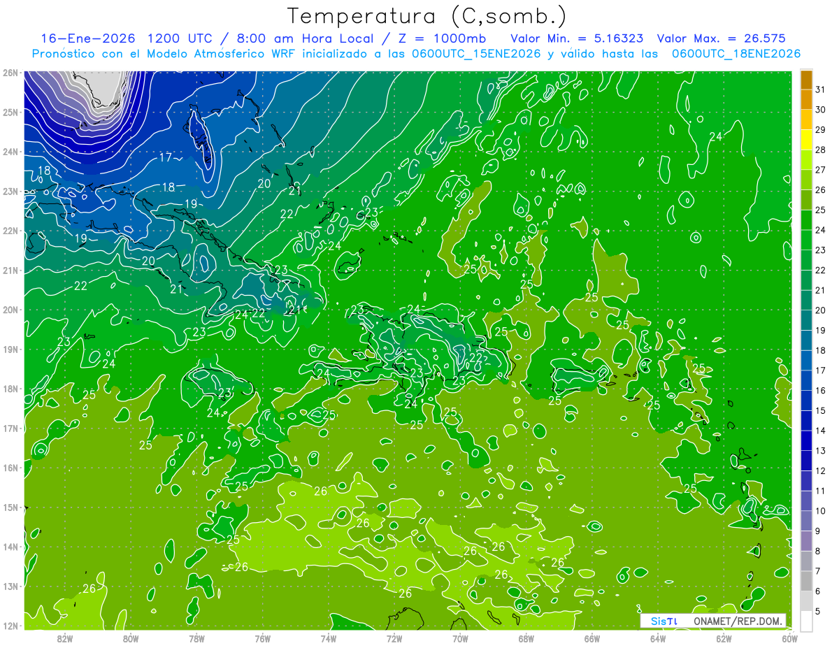This screenshot has height=648, width=839.
Task: Click the "16" value on the color scale
Action: coord(821,390)
